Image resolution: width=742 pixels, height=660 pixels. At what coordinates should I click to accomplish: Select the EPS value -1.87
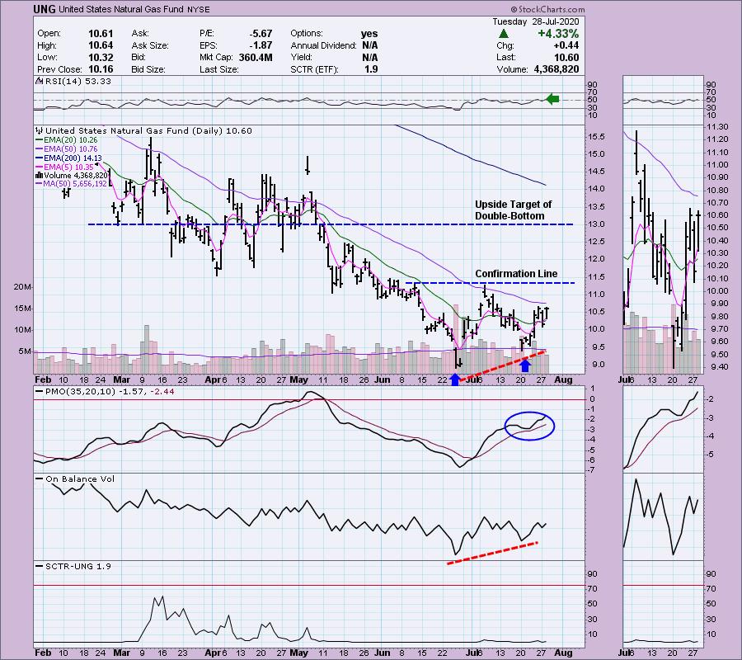pyautogui.click(x=261, y=45)
